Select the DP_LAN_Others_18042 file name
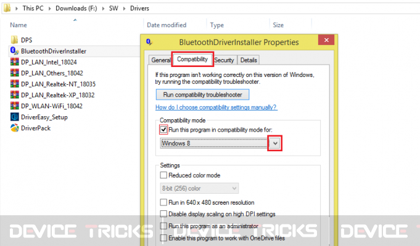420x246 pixels. click(52, 73)
